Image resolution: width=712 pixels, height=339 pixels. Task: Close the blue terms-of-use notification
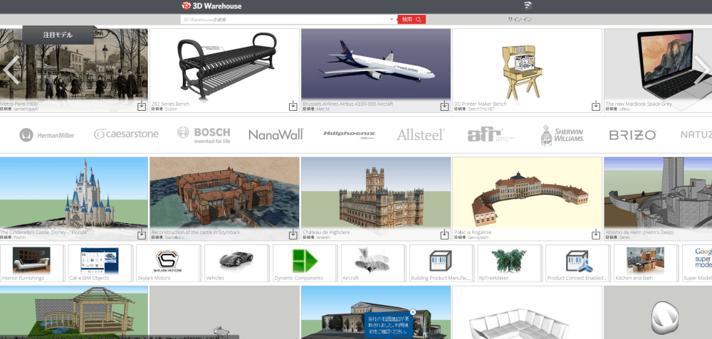(x=412, y=312)
